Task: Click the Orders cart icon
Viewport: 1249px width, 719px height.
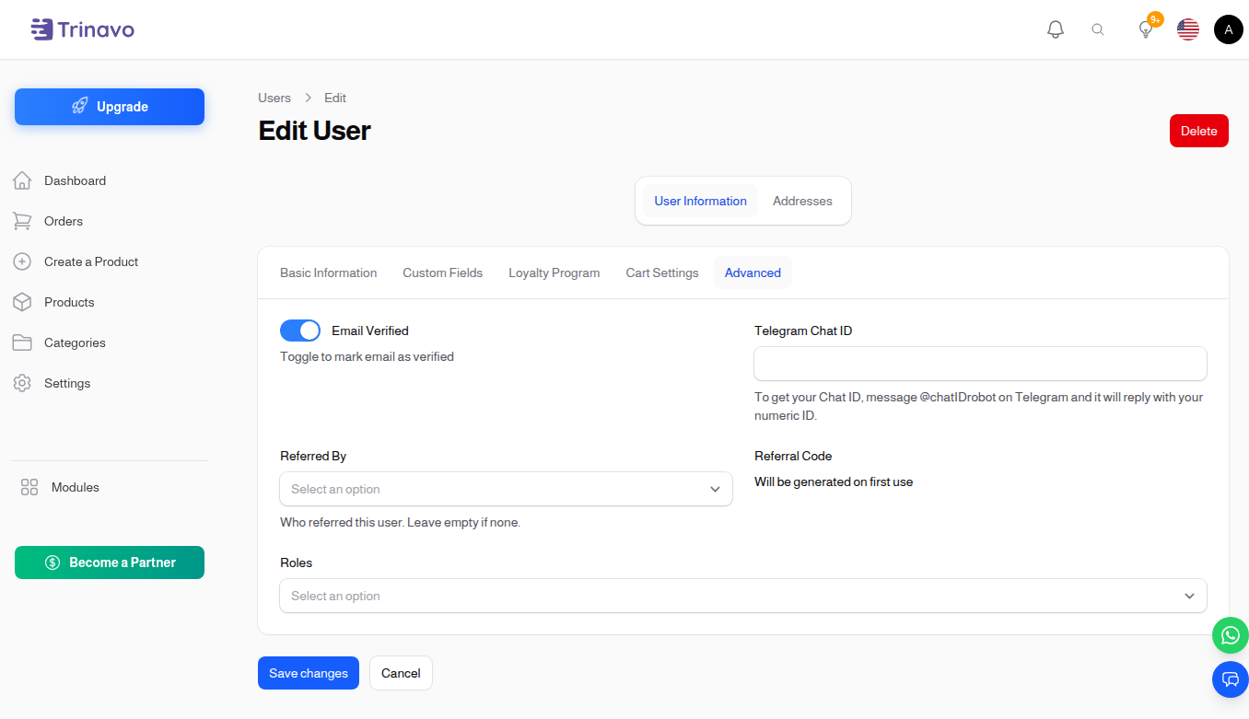Action: [x=22, y=221]
